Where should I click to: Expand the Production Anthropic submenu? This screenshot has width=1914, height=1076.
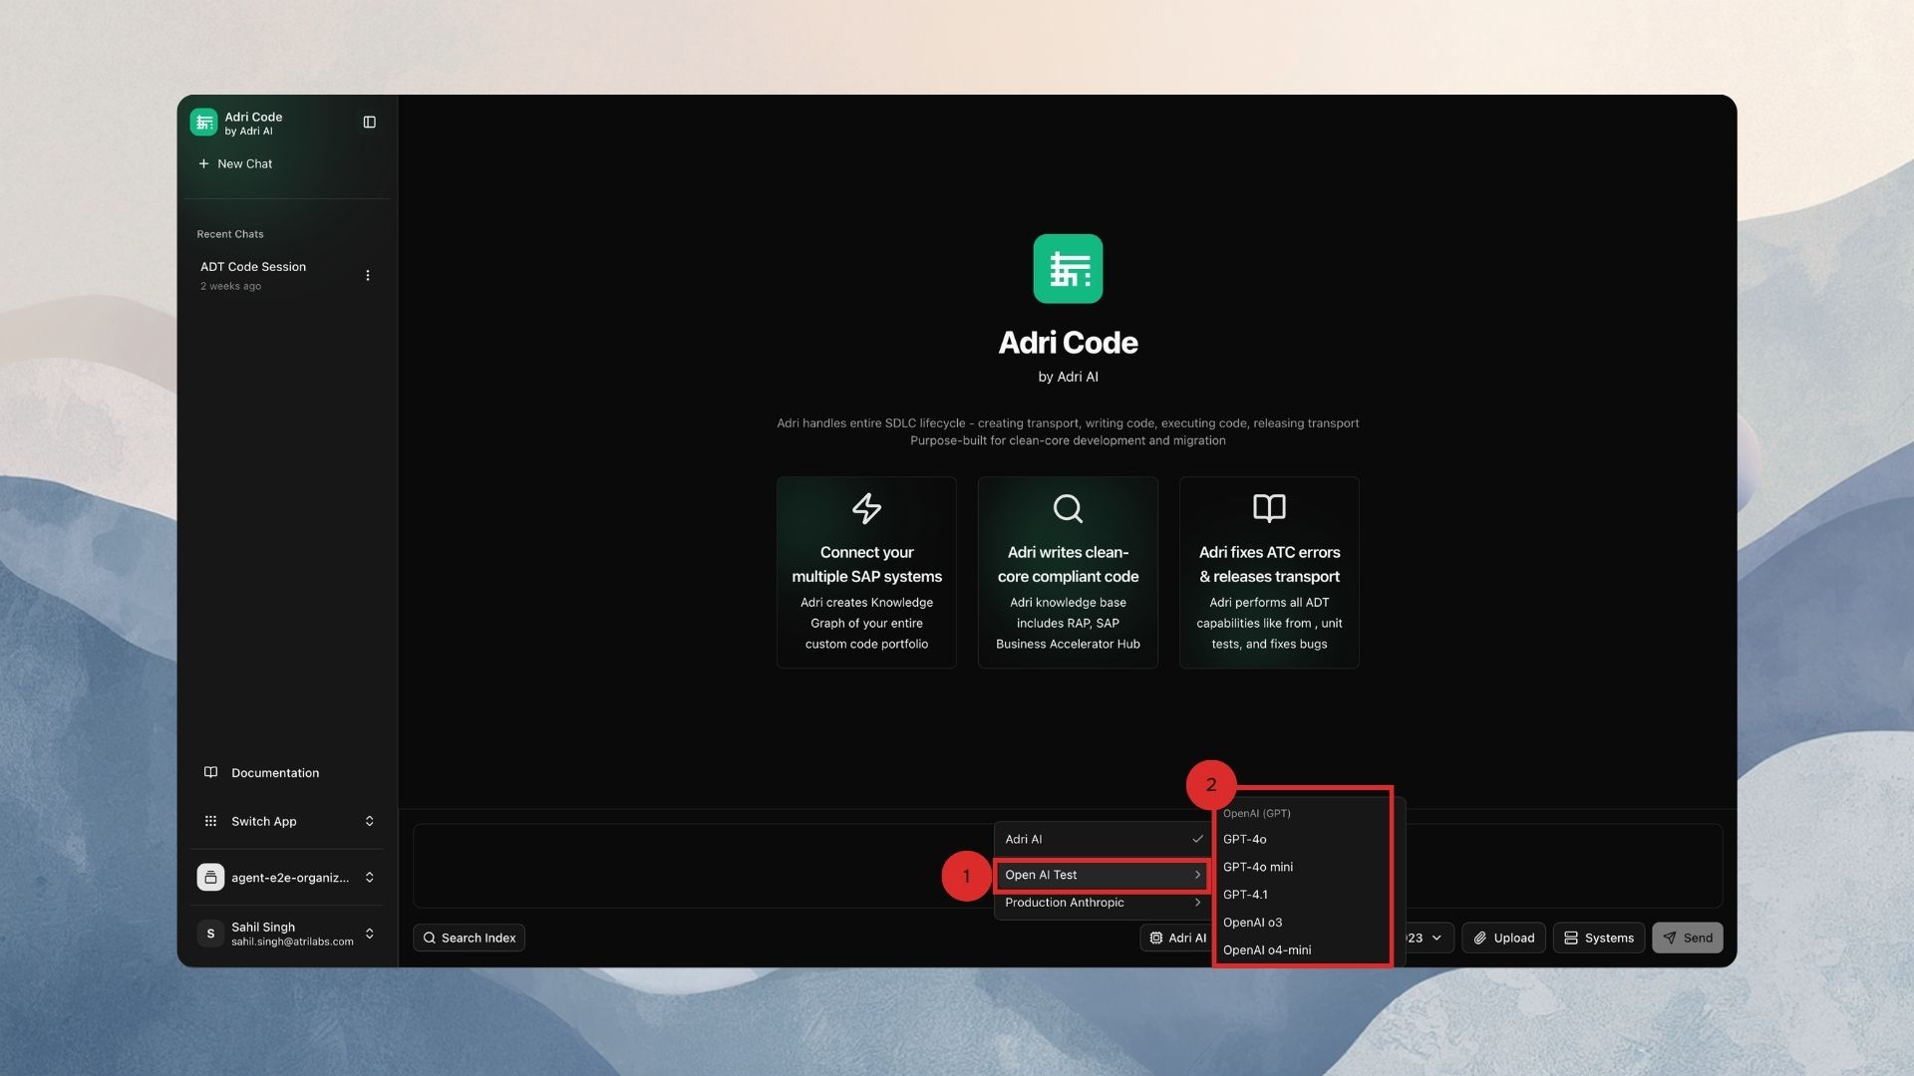[1103, 904]
